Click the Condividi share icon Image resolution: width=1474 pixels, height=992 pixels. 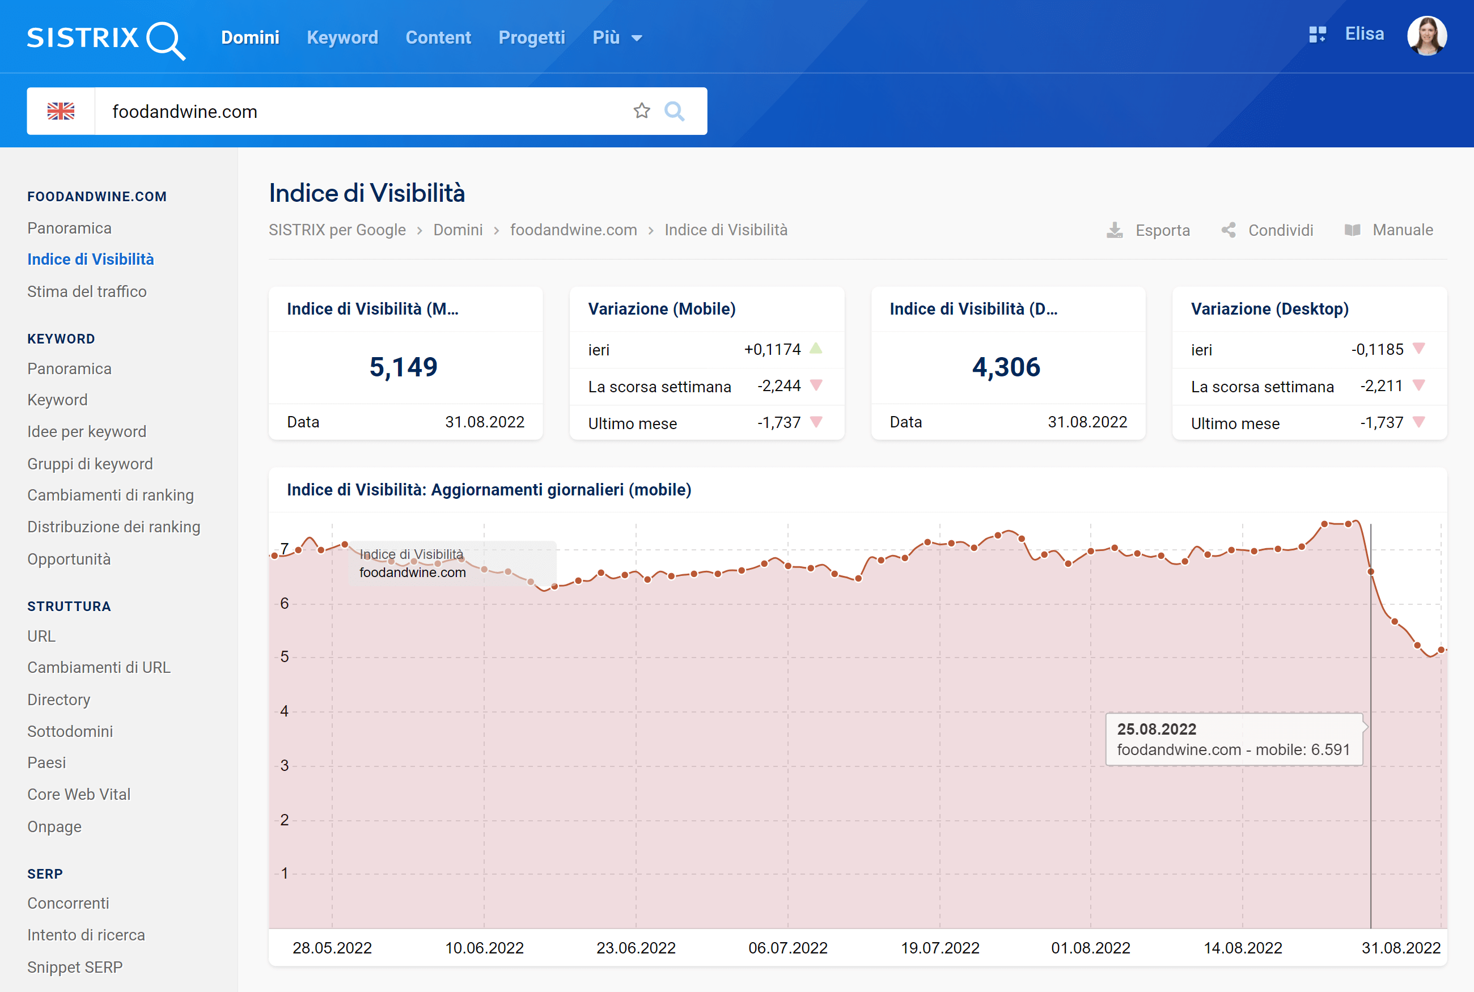click(x=1229, y=230)
